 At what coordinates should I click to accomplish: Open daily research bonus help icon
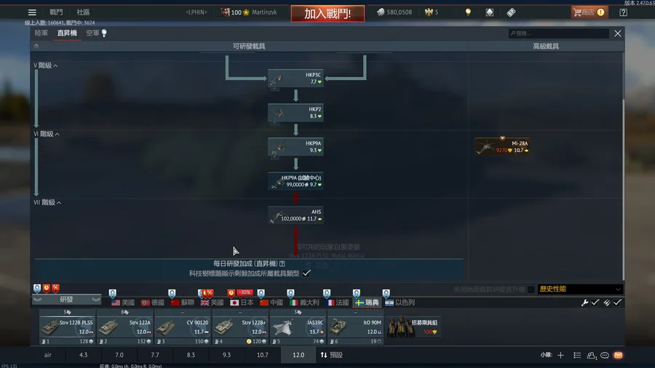[x=282, y=264]
